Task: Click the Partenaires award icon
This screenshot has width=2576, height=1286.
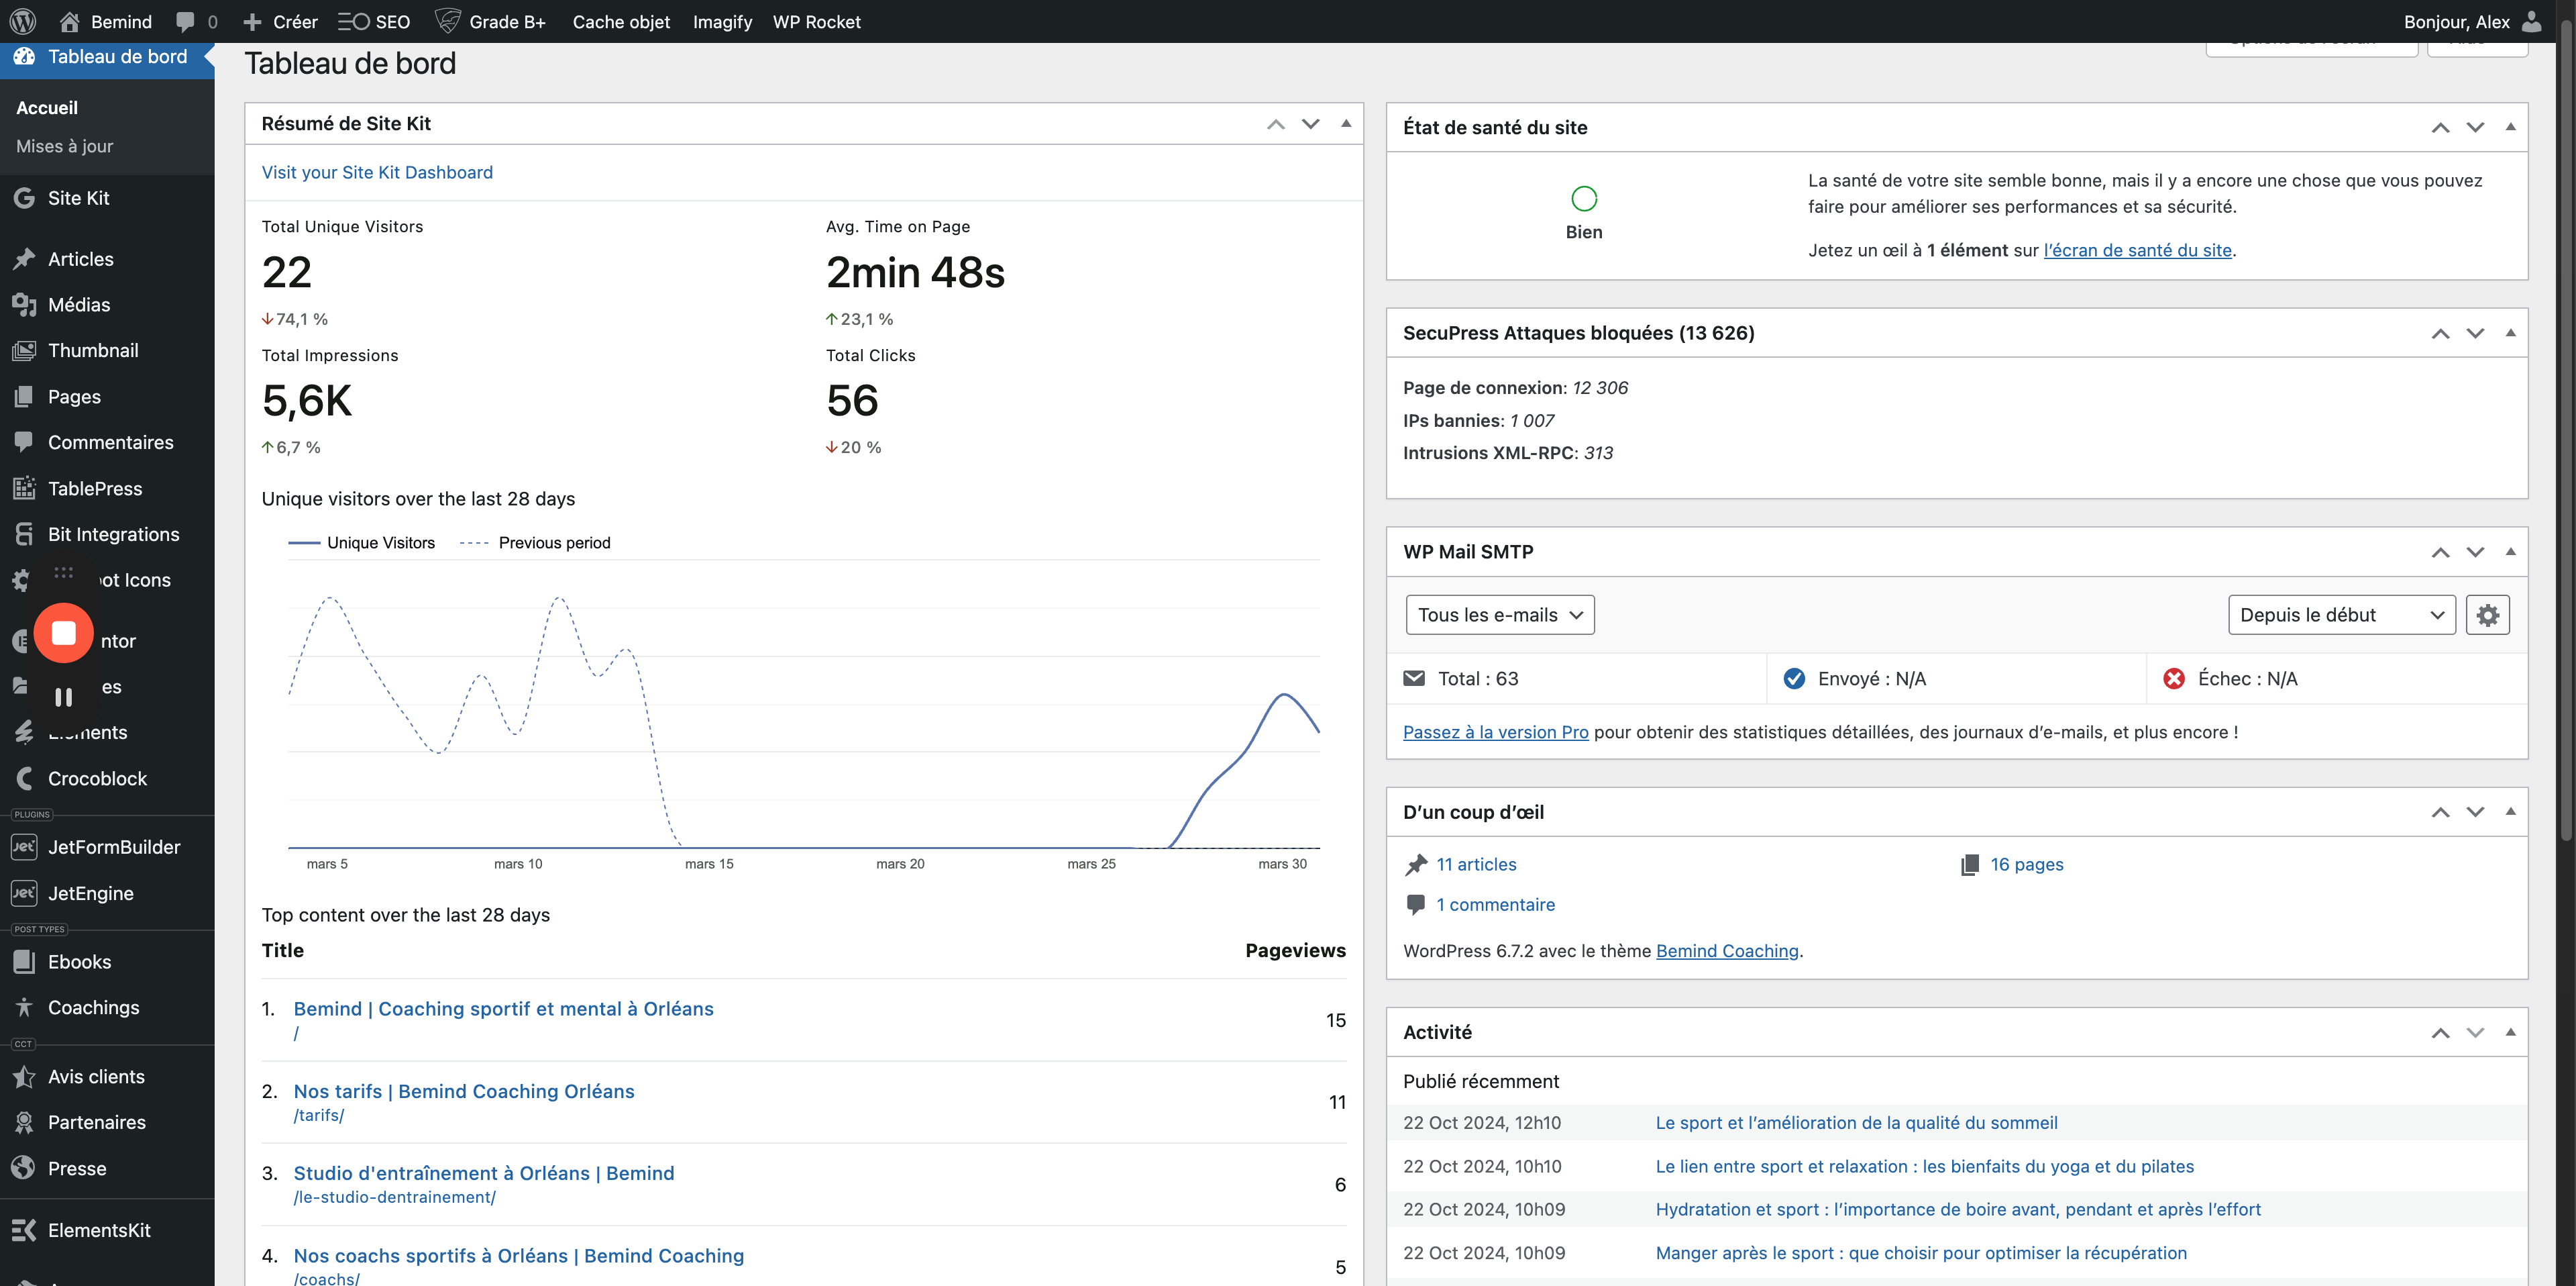Action: [x=24, y=1122]
